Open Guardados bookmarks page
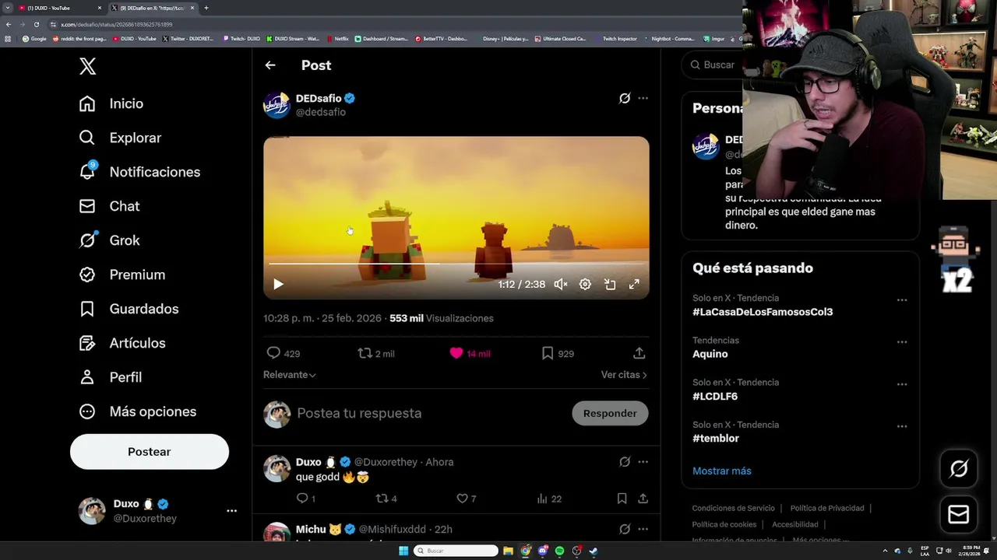997x560 pixels. pos(129,309)
